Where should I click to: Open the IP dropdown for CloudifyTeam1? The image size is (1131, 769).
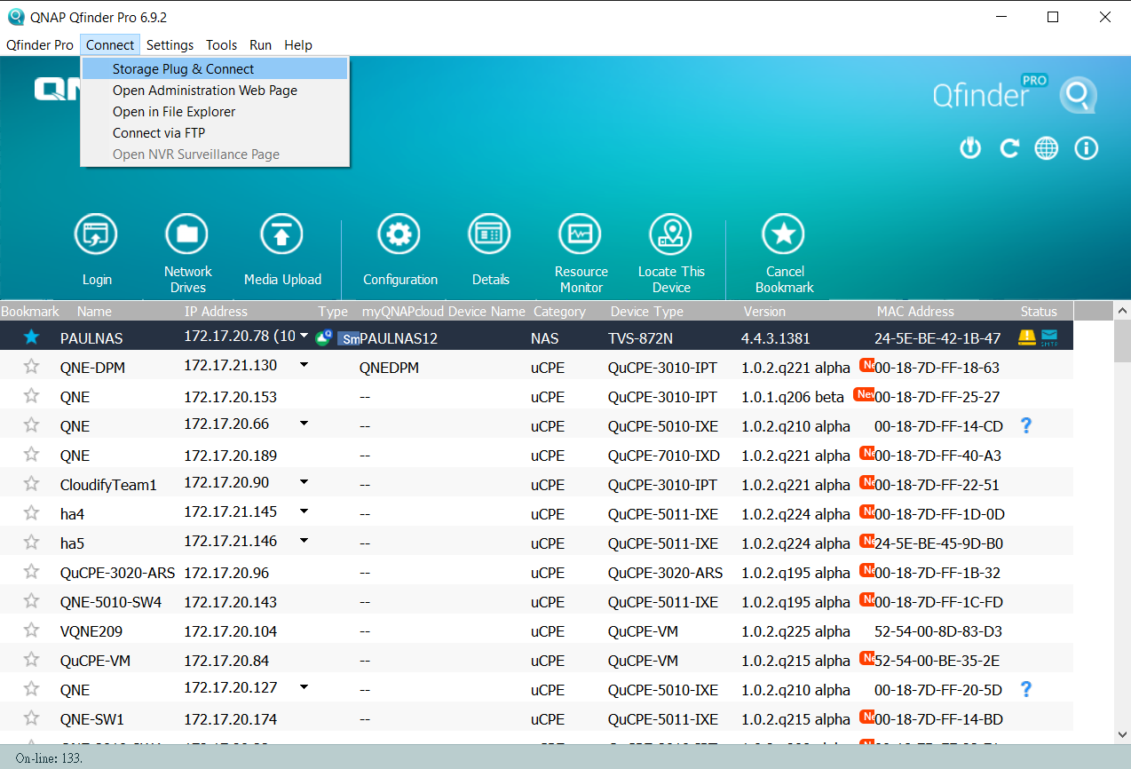click(x=304, y=482)
